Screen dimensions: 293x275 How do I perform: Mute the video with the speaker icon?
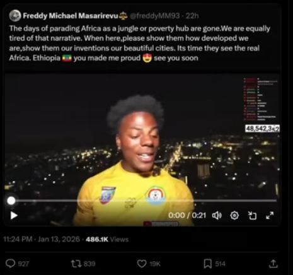click(x=217, y=216)
